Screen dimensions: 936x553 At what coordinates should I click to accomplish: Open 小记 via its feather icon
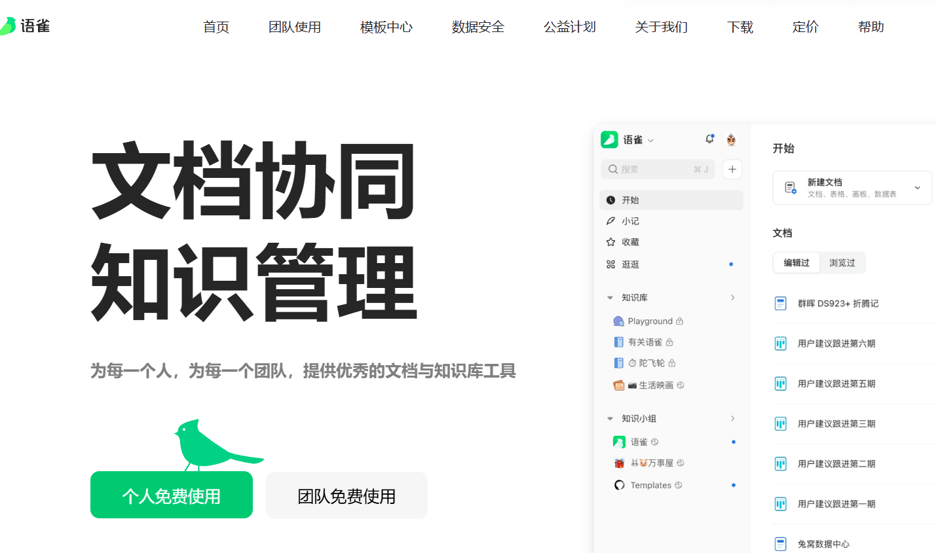(x=610, y=221)
